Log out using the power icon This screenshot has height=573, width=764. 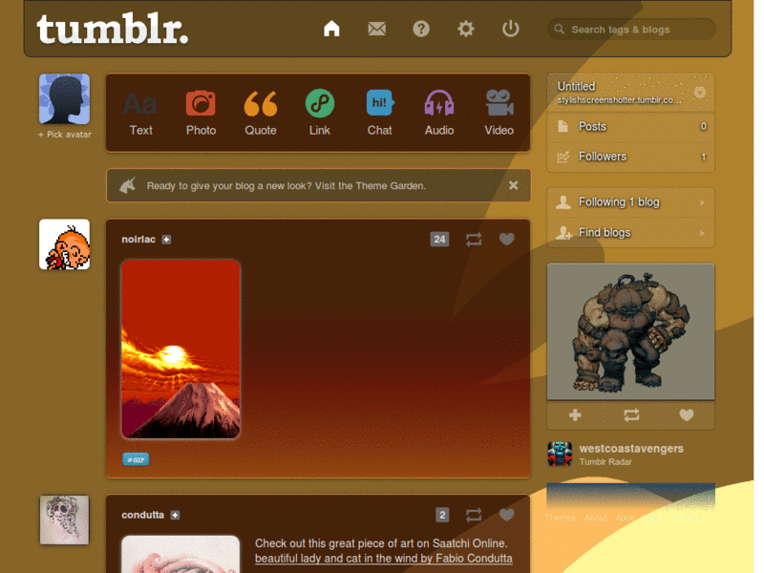(510, 29)
